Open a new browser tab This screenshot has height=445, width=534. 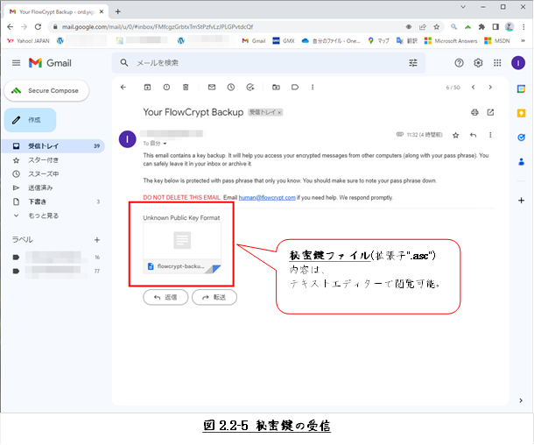coord(118,11)
